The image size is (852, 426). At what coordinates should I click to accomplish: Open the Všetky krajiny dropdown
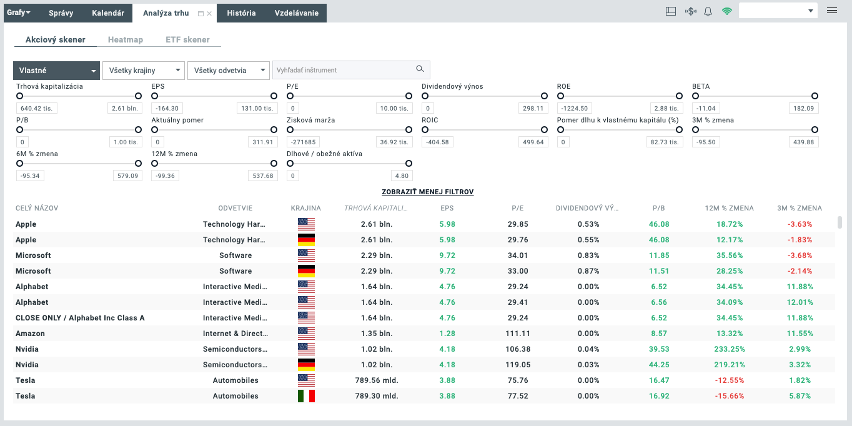(x=143, y=71)
